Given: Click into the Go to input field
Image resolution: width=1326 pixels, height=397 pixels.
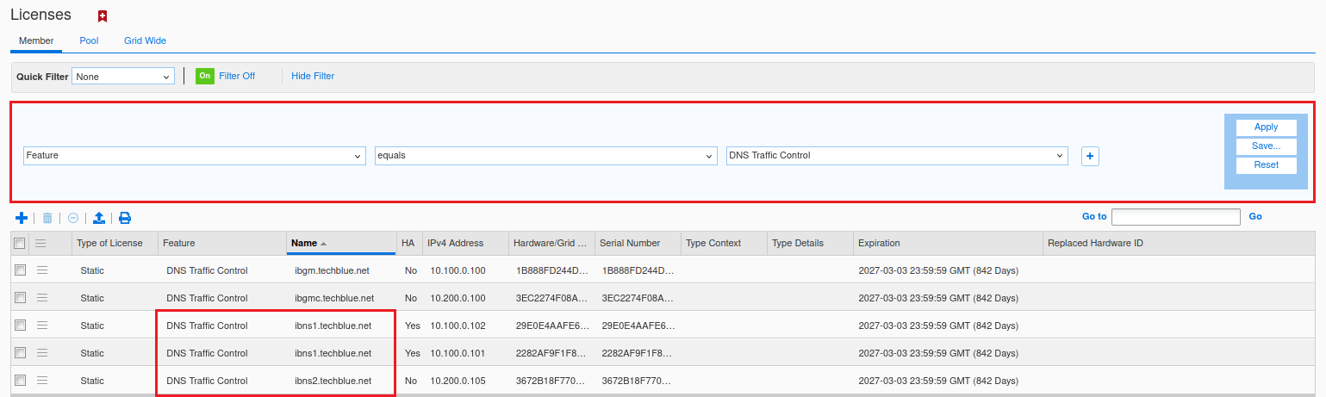Looking at the screenshot, I should click(x=1175, y=217).
